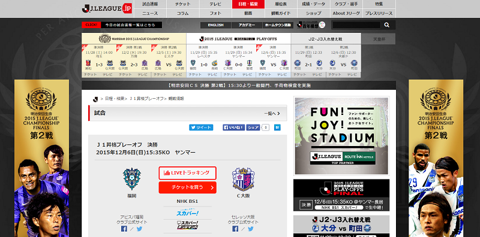The height and width of the screenshot is (237, 480).
Task: Switch to the 天皇杯 tab
Action: 379,39
